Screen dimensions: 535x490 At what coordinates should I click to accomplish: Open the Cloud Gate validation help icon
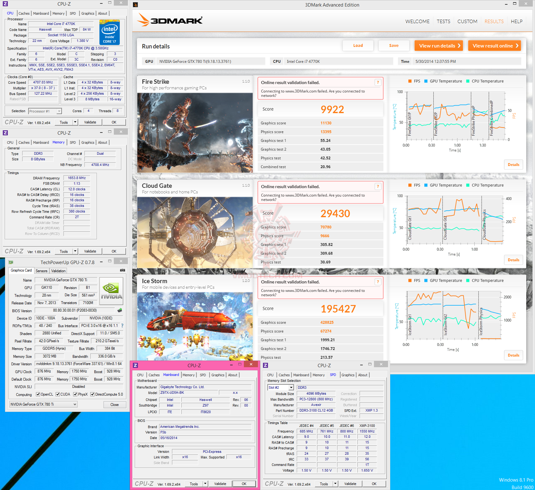tap(378, 187)
